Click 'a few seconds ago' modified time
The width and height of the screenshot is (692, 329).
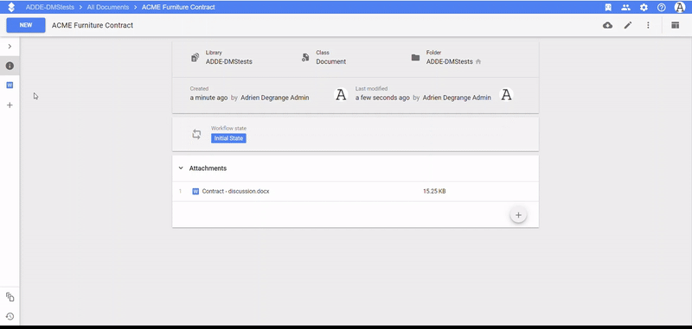click(x=382, y=98)
